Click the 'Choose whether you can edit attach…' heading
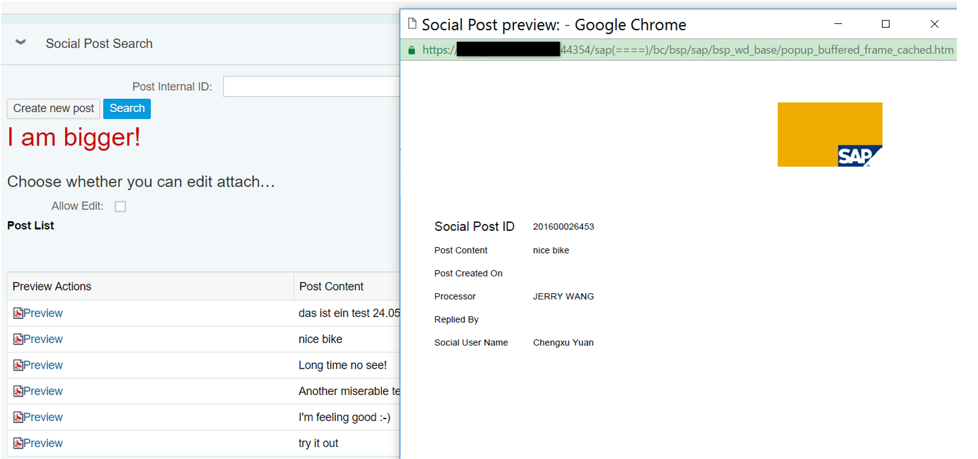 (141, 182)
